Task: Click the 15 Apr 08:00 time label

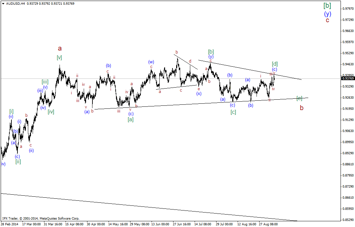Action: tap(74, 224)
